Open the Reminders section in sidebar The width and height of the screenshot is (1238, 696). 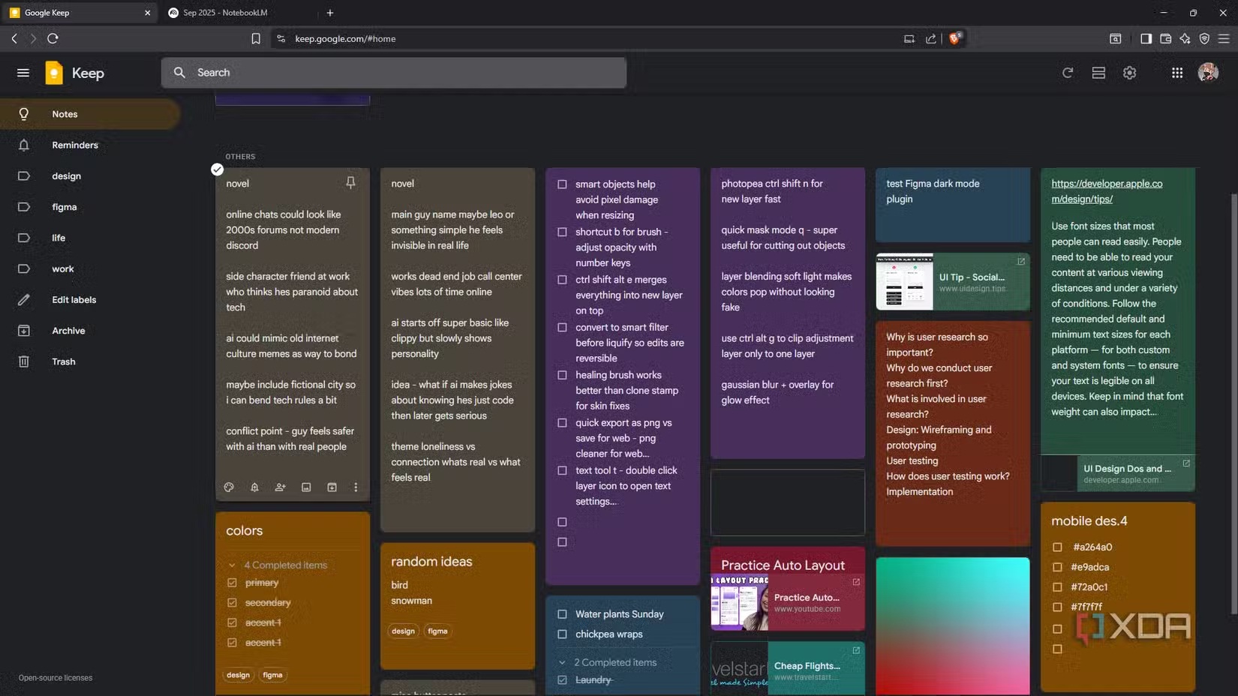coord(74,145)
